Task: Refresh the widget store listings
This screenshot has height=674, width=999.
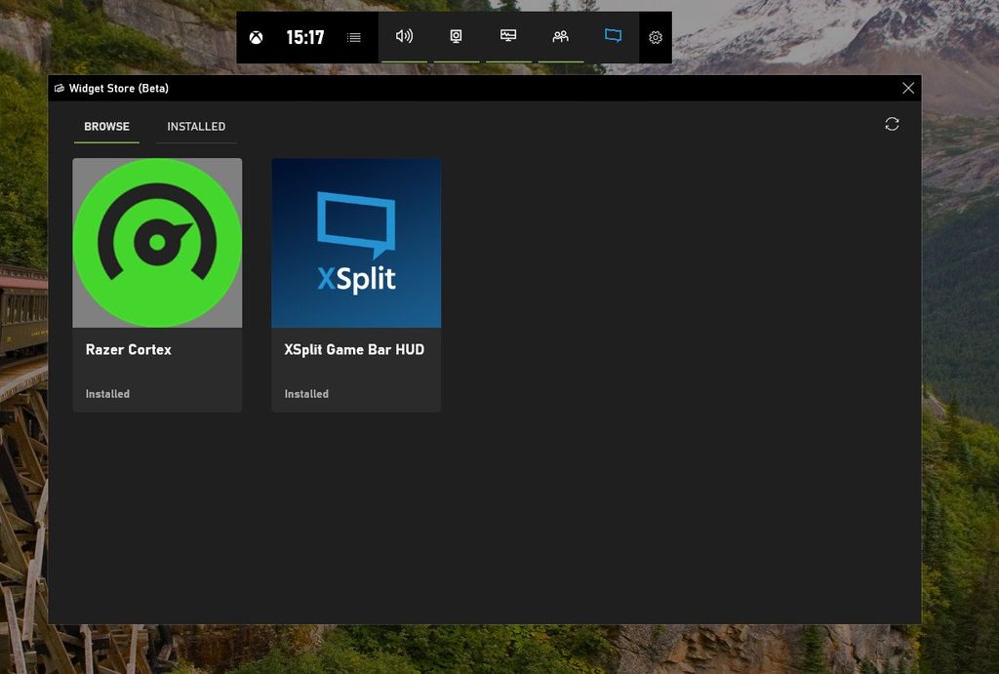Action: pos(891,124)
